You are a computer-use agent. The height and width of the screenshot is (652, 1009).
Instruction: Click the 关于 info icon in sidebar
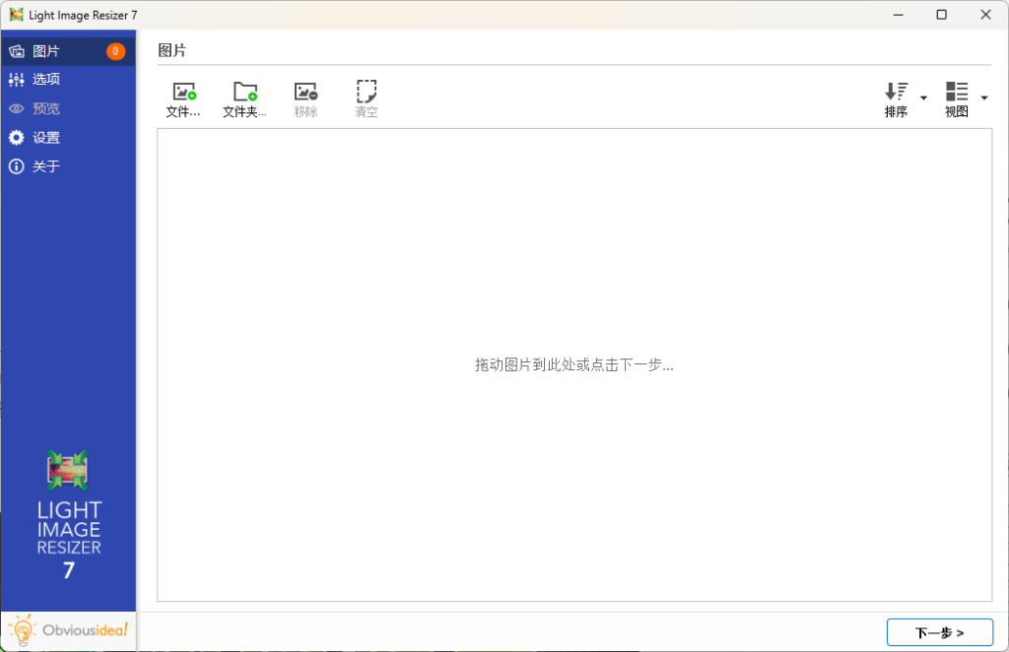(x=15, y=166)
